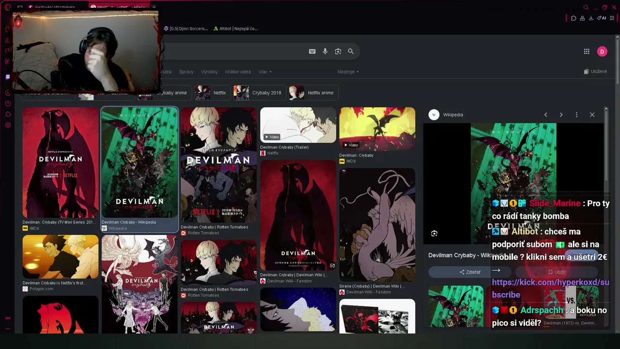Click the 'Devilman Crybaby (Trailer)' caption text

tap(284, 147)
